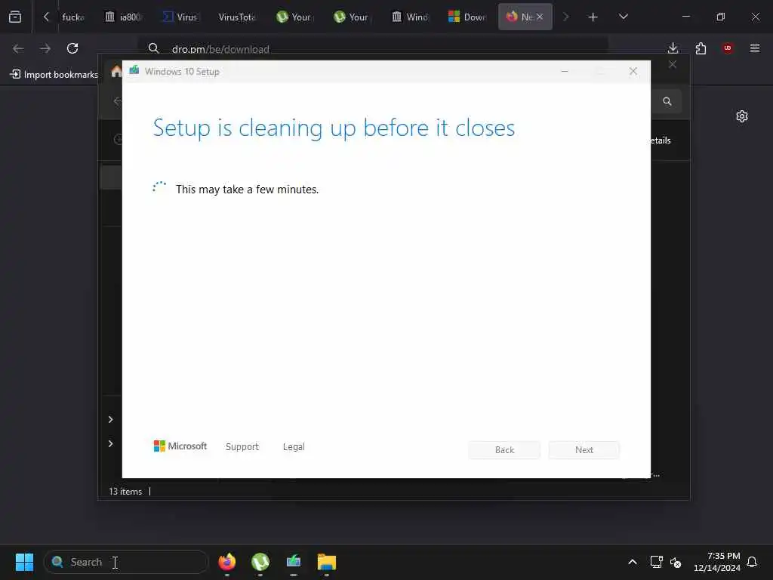
Task: Open muted volume tray icon
Action: pos(676,562)
